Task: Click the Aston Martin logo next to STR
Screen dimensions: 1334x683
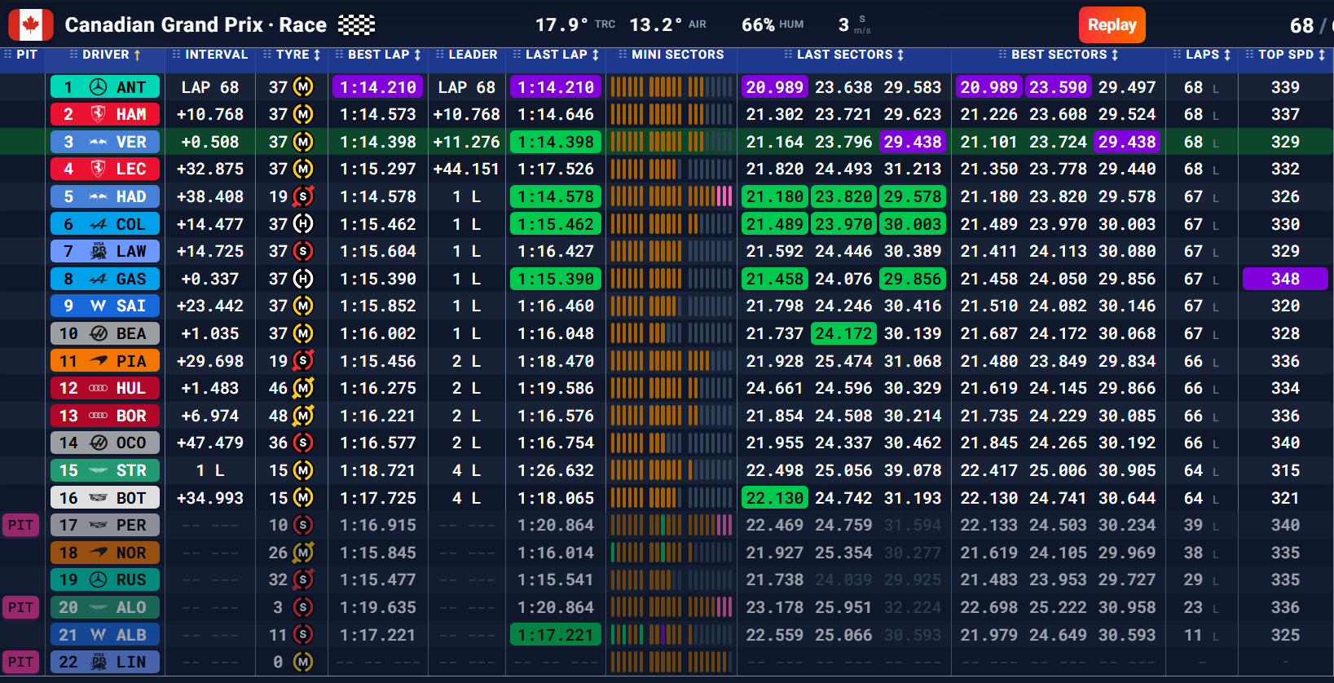Action: click(98, 470)
